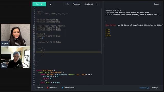Open Settings

click(x=155, y=88)
